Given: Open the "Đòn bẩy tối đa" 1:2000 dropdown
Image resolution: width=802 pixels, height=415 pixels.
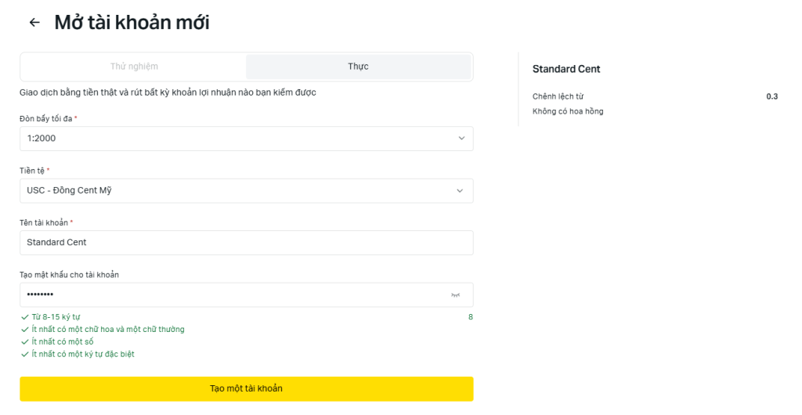Looking at the screenshot, I should point(235,139).
